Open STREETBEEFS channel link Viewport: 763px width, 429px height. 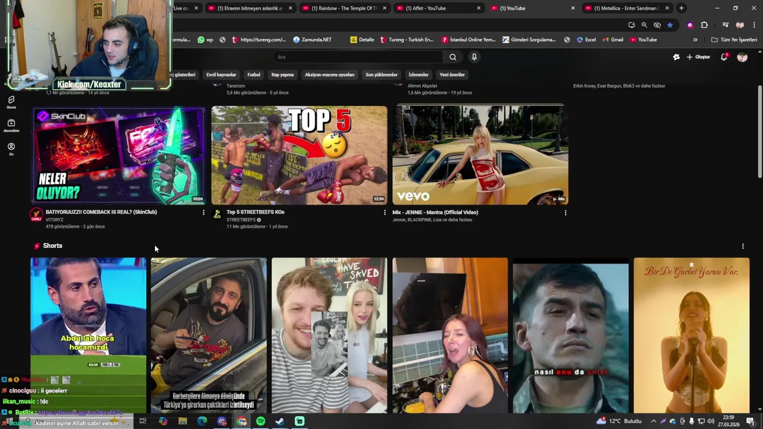[241, 220]
